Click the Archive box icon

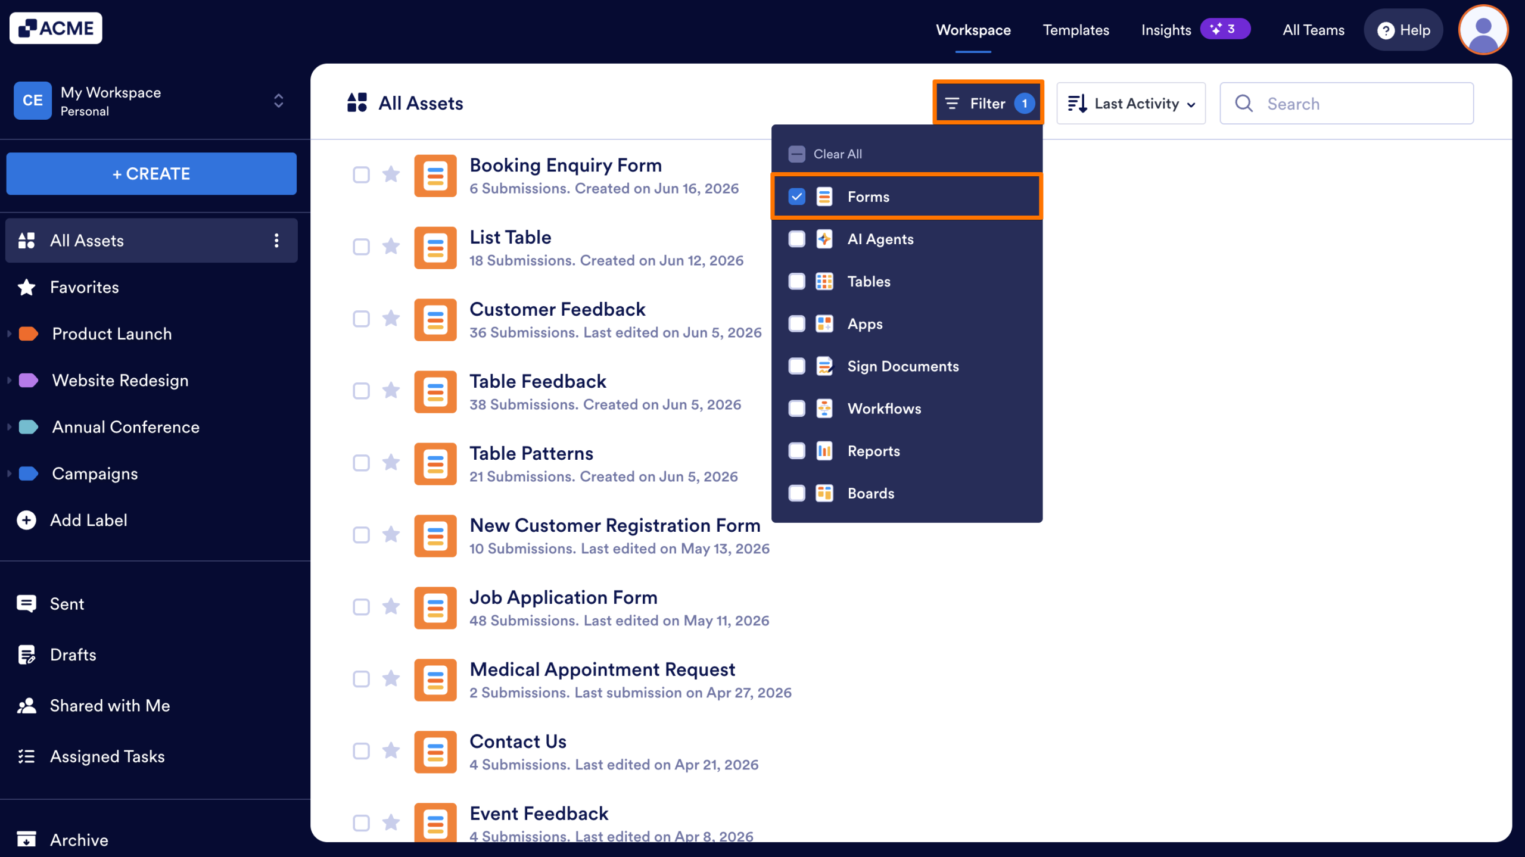(x=26, y=840)
